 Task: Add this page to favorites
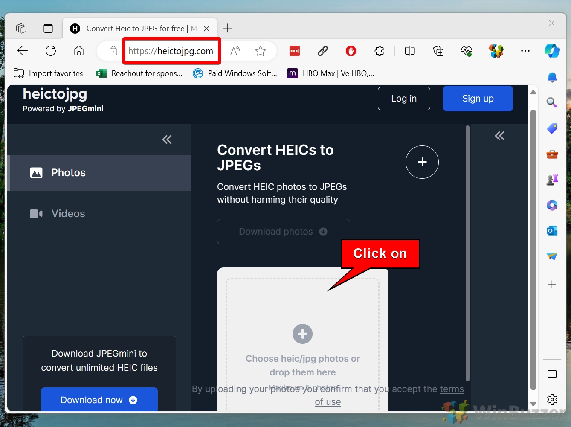coord(261,51)
